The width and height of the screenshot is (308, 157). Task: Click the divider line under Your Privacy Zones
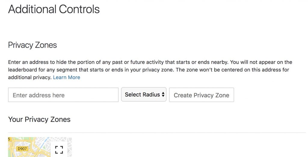[157, 132]
